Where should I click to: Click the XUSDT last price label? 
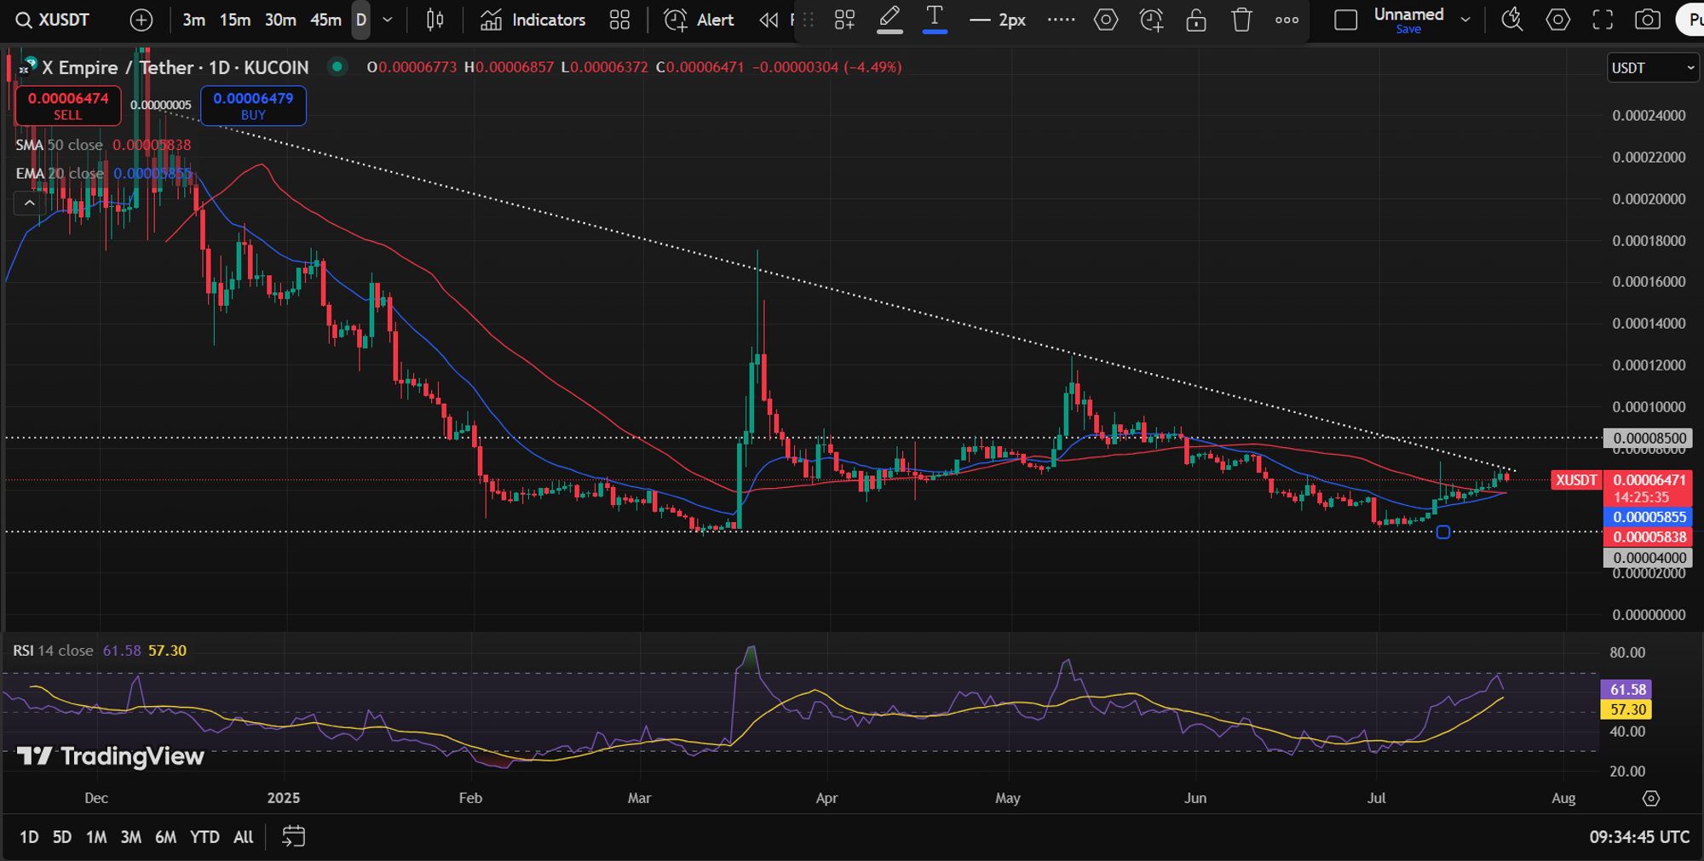point(1576,480)
